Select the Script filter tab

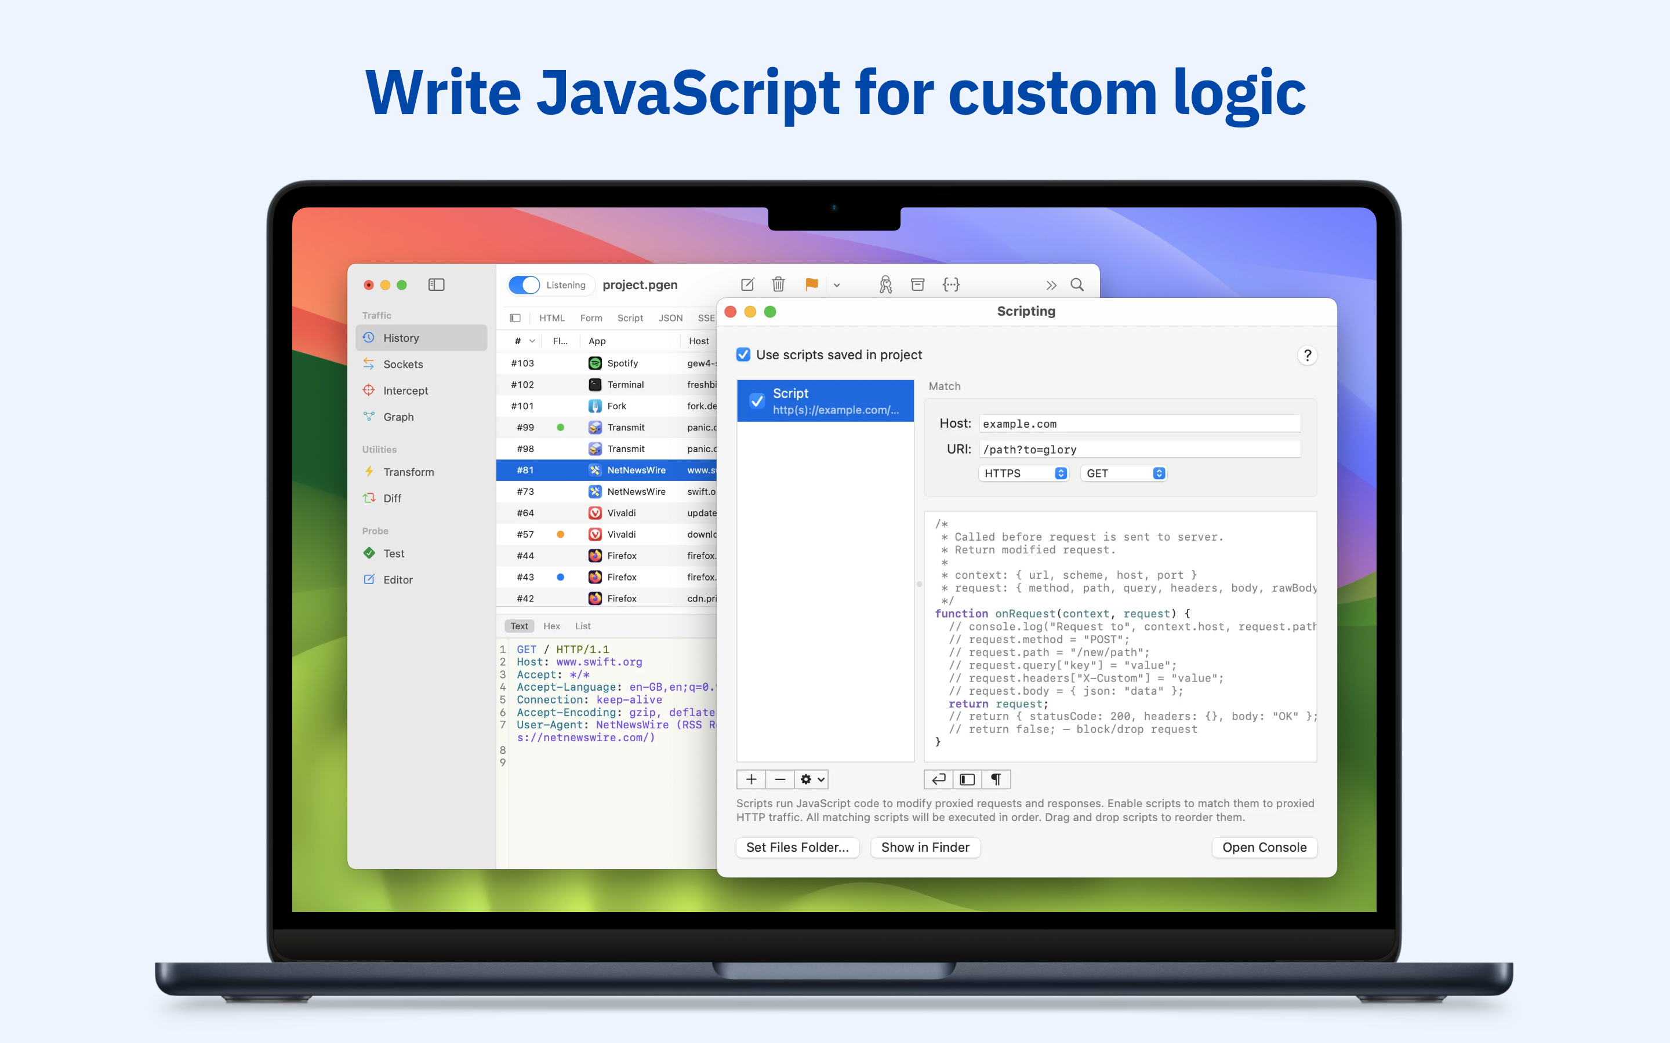pyautogui.click(x=630, y=318)
